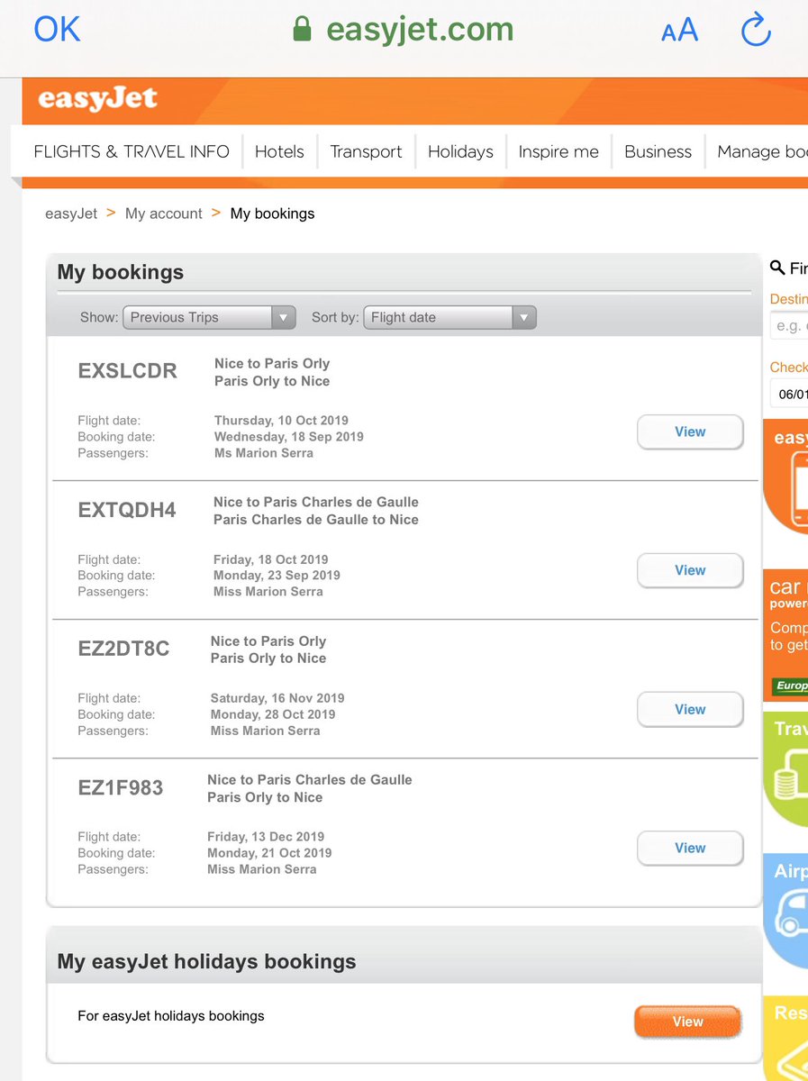Click 'For easyJet holidays bookings' text
The height and width of the screenshot is (1081, 808).
pos(171,1016)
